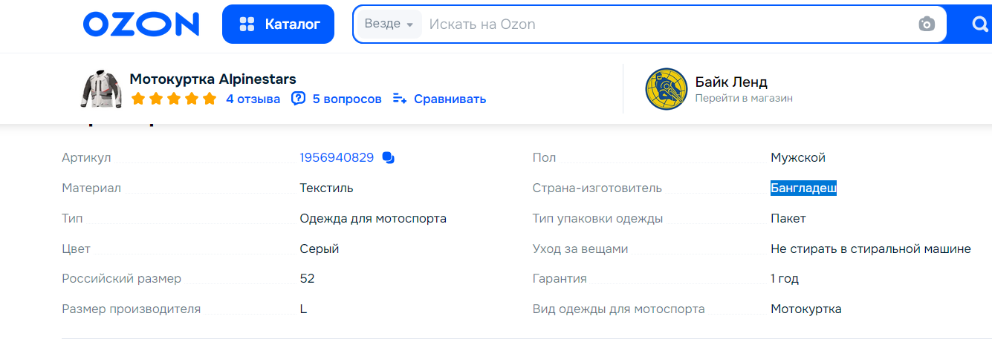Open the Байк Ленд store name
This screenshot has height=342, width=992.
[731, 82]
